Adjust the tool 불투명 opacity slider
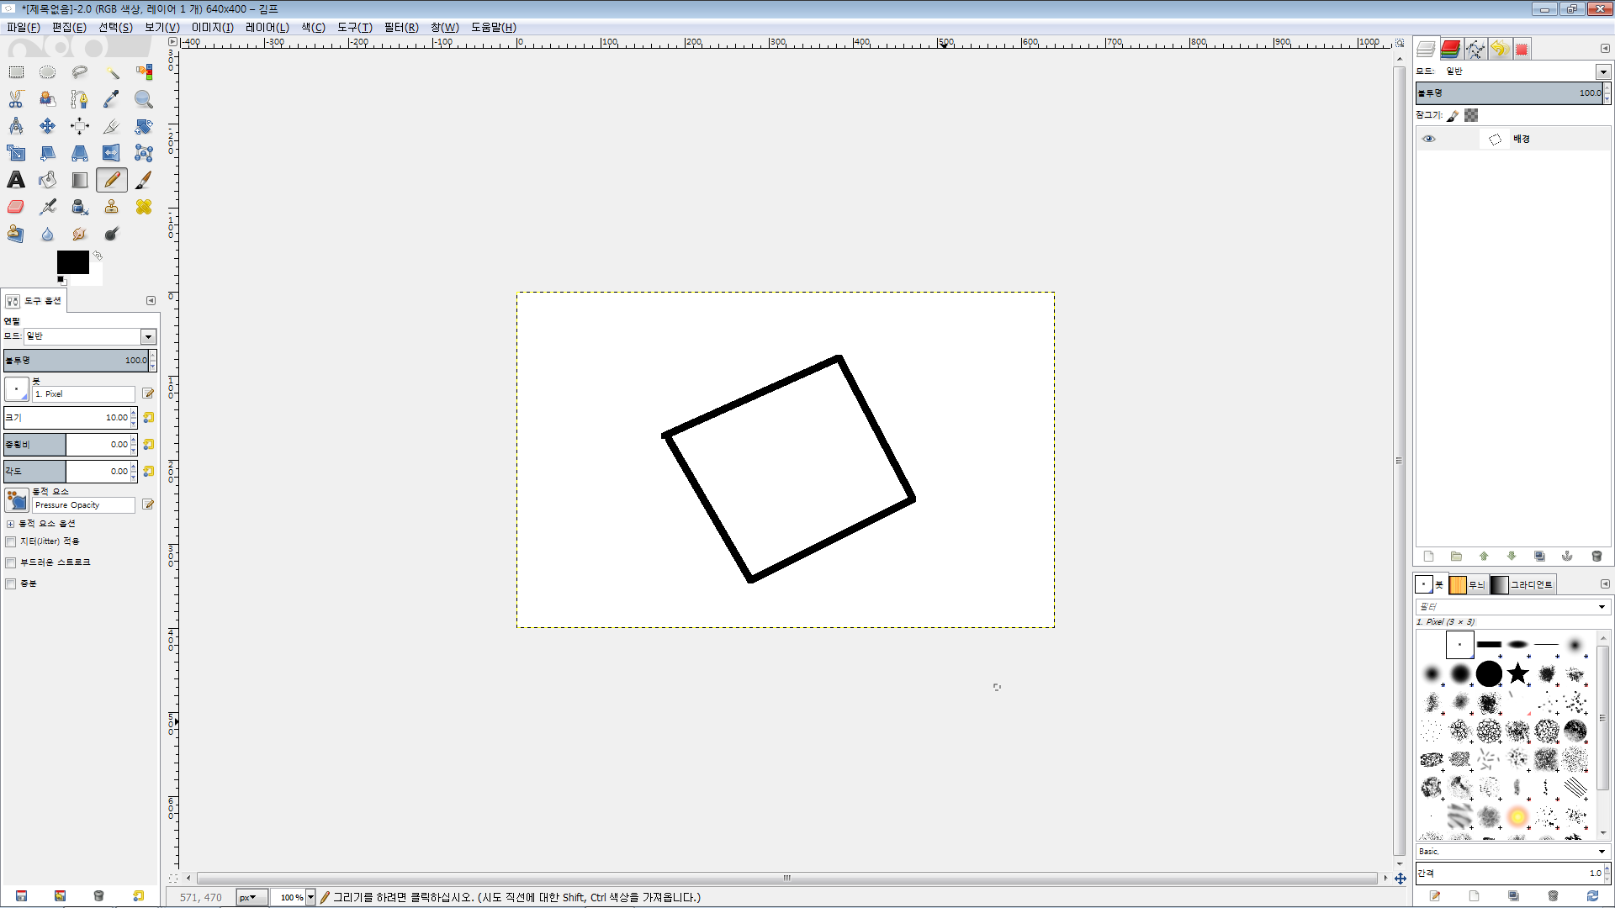 [x=76, y=361]
